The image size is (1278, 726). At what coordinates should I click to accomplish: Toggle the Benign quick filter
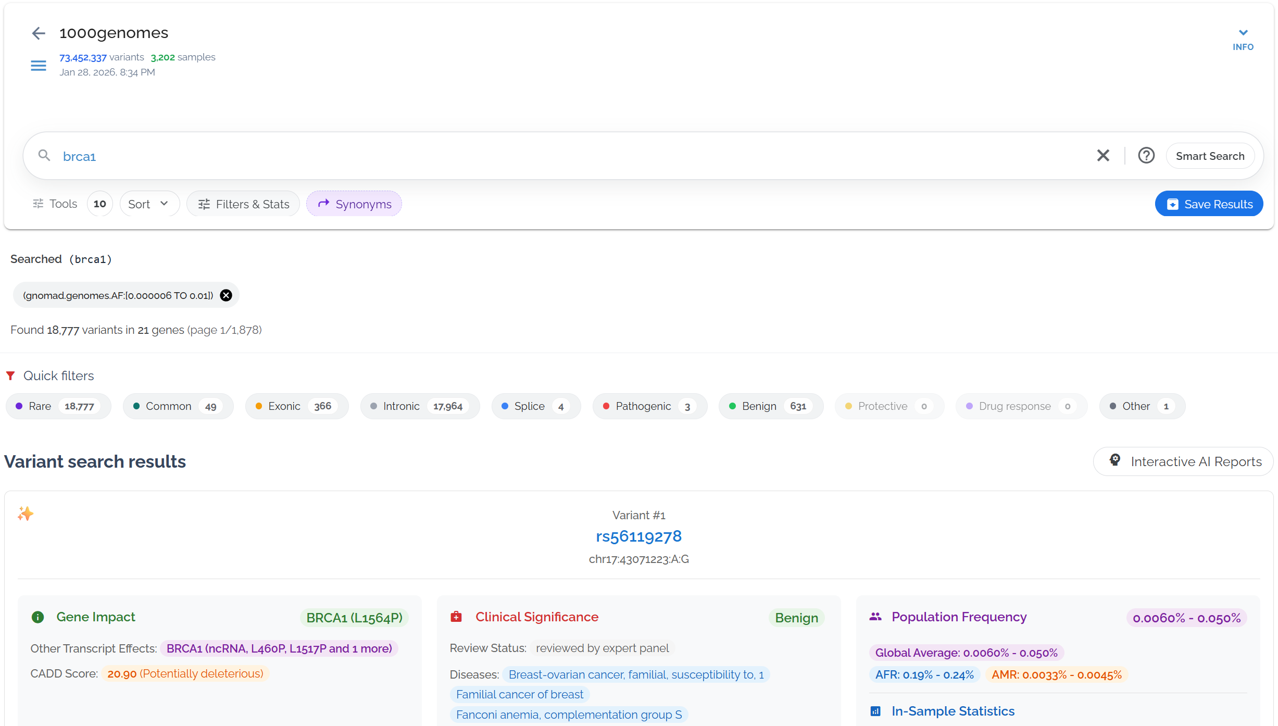(770, 406)
